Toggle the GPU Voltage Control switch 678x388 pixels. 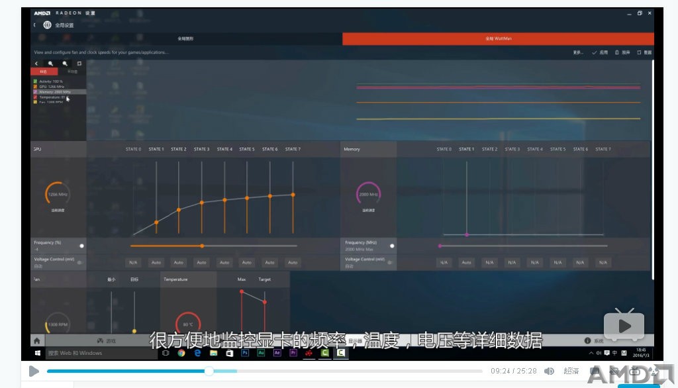click(79, 263)
